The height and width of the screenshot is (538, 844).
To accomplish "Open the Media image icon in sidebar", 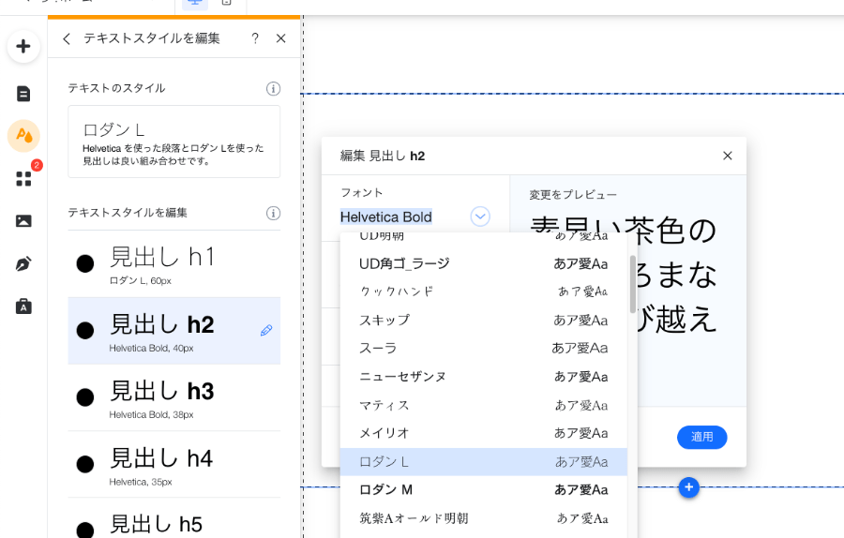I will tap(23, 220).
